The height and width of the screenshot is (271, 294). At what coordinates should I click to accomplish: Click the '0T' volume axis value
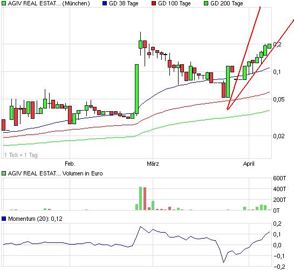click(x=276, y=211)
